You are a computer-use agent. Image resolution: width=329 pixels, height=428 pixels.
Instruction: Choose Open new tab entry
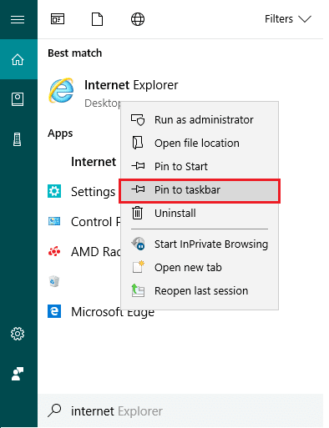click(200, 268)
